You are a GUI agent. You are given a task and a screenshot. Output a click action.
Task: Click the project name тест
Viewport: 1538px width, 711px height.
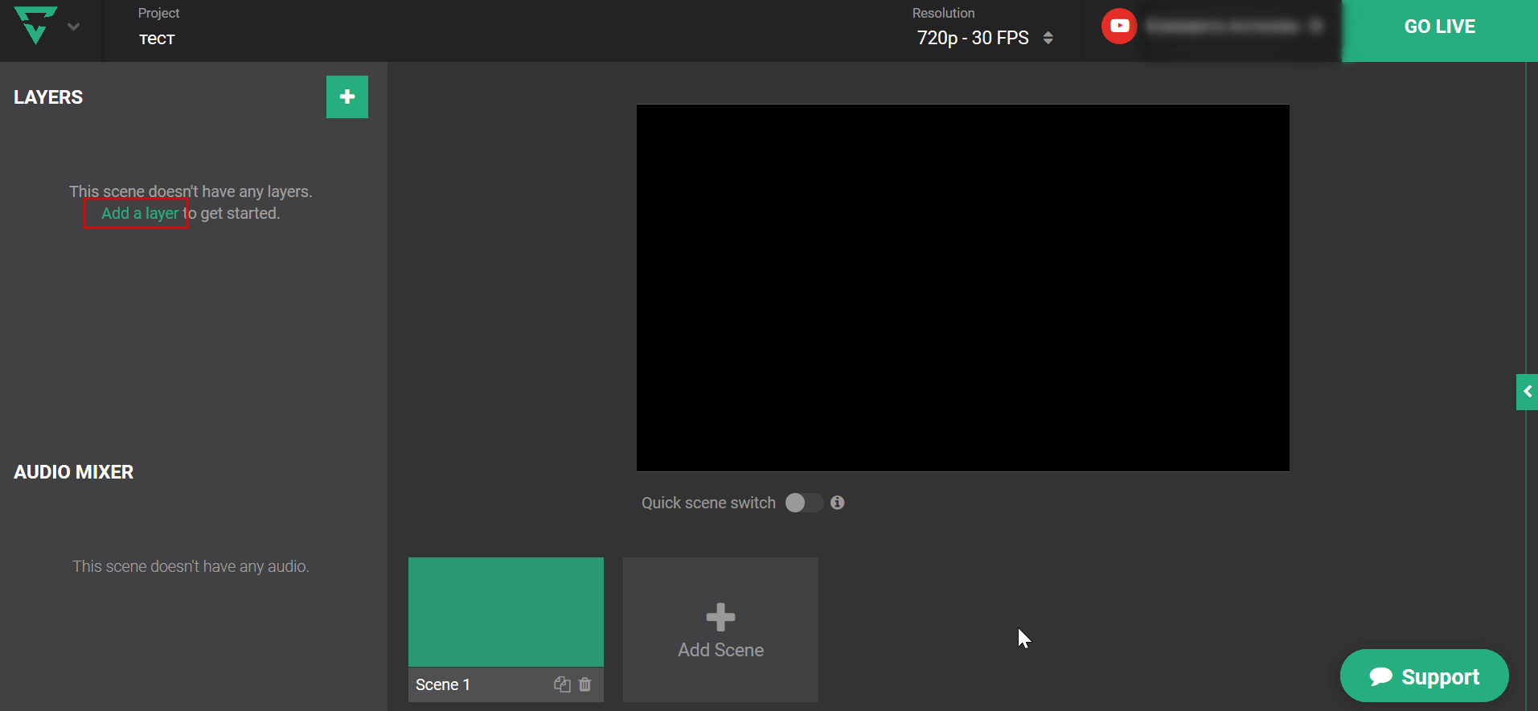click(157, 39)
